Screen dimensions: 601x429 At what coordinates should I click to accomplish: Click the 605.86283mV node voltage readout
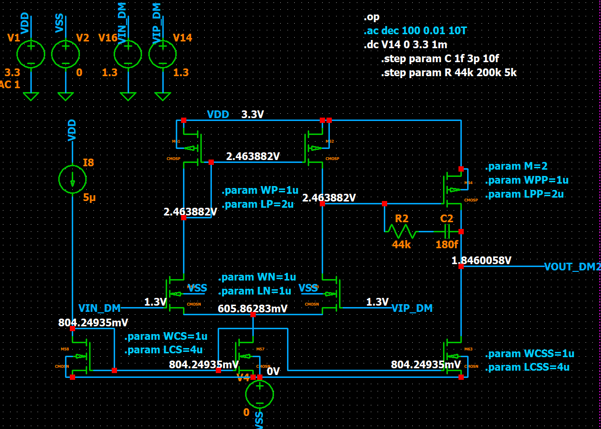(253, 308)
